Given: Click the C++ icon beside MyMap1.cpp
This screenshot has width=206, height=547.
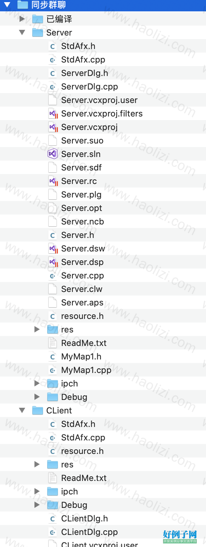Looking at the screenshot, I should click(53, 370).
